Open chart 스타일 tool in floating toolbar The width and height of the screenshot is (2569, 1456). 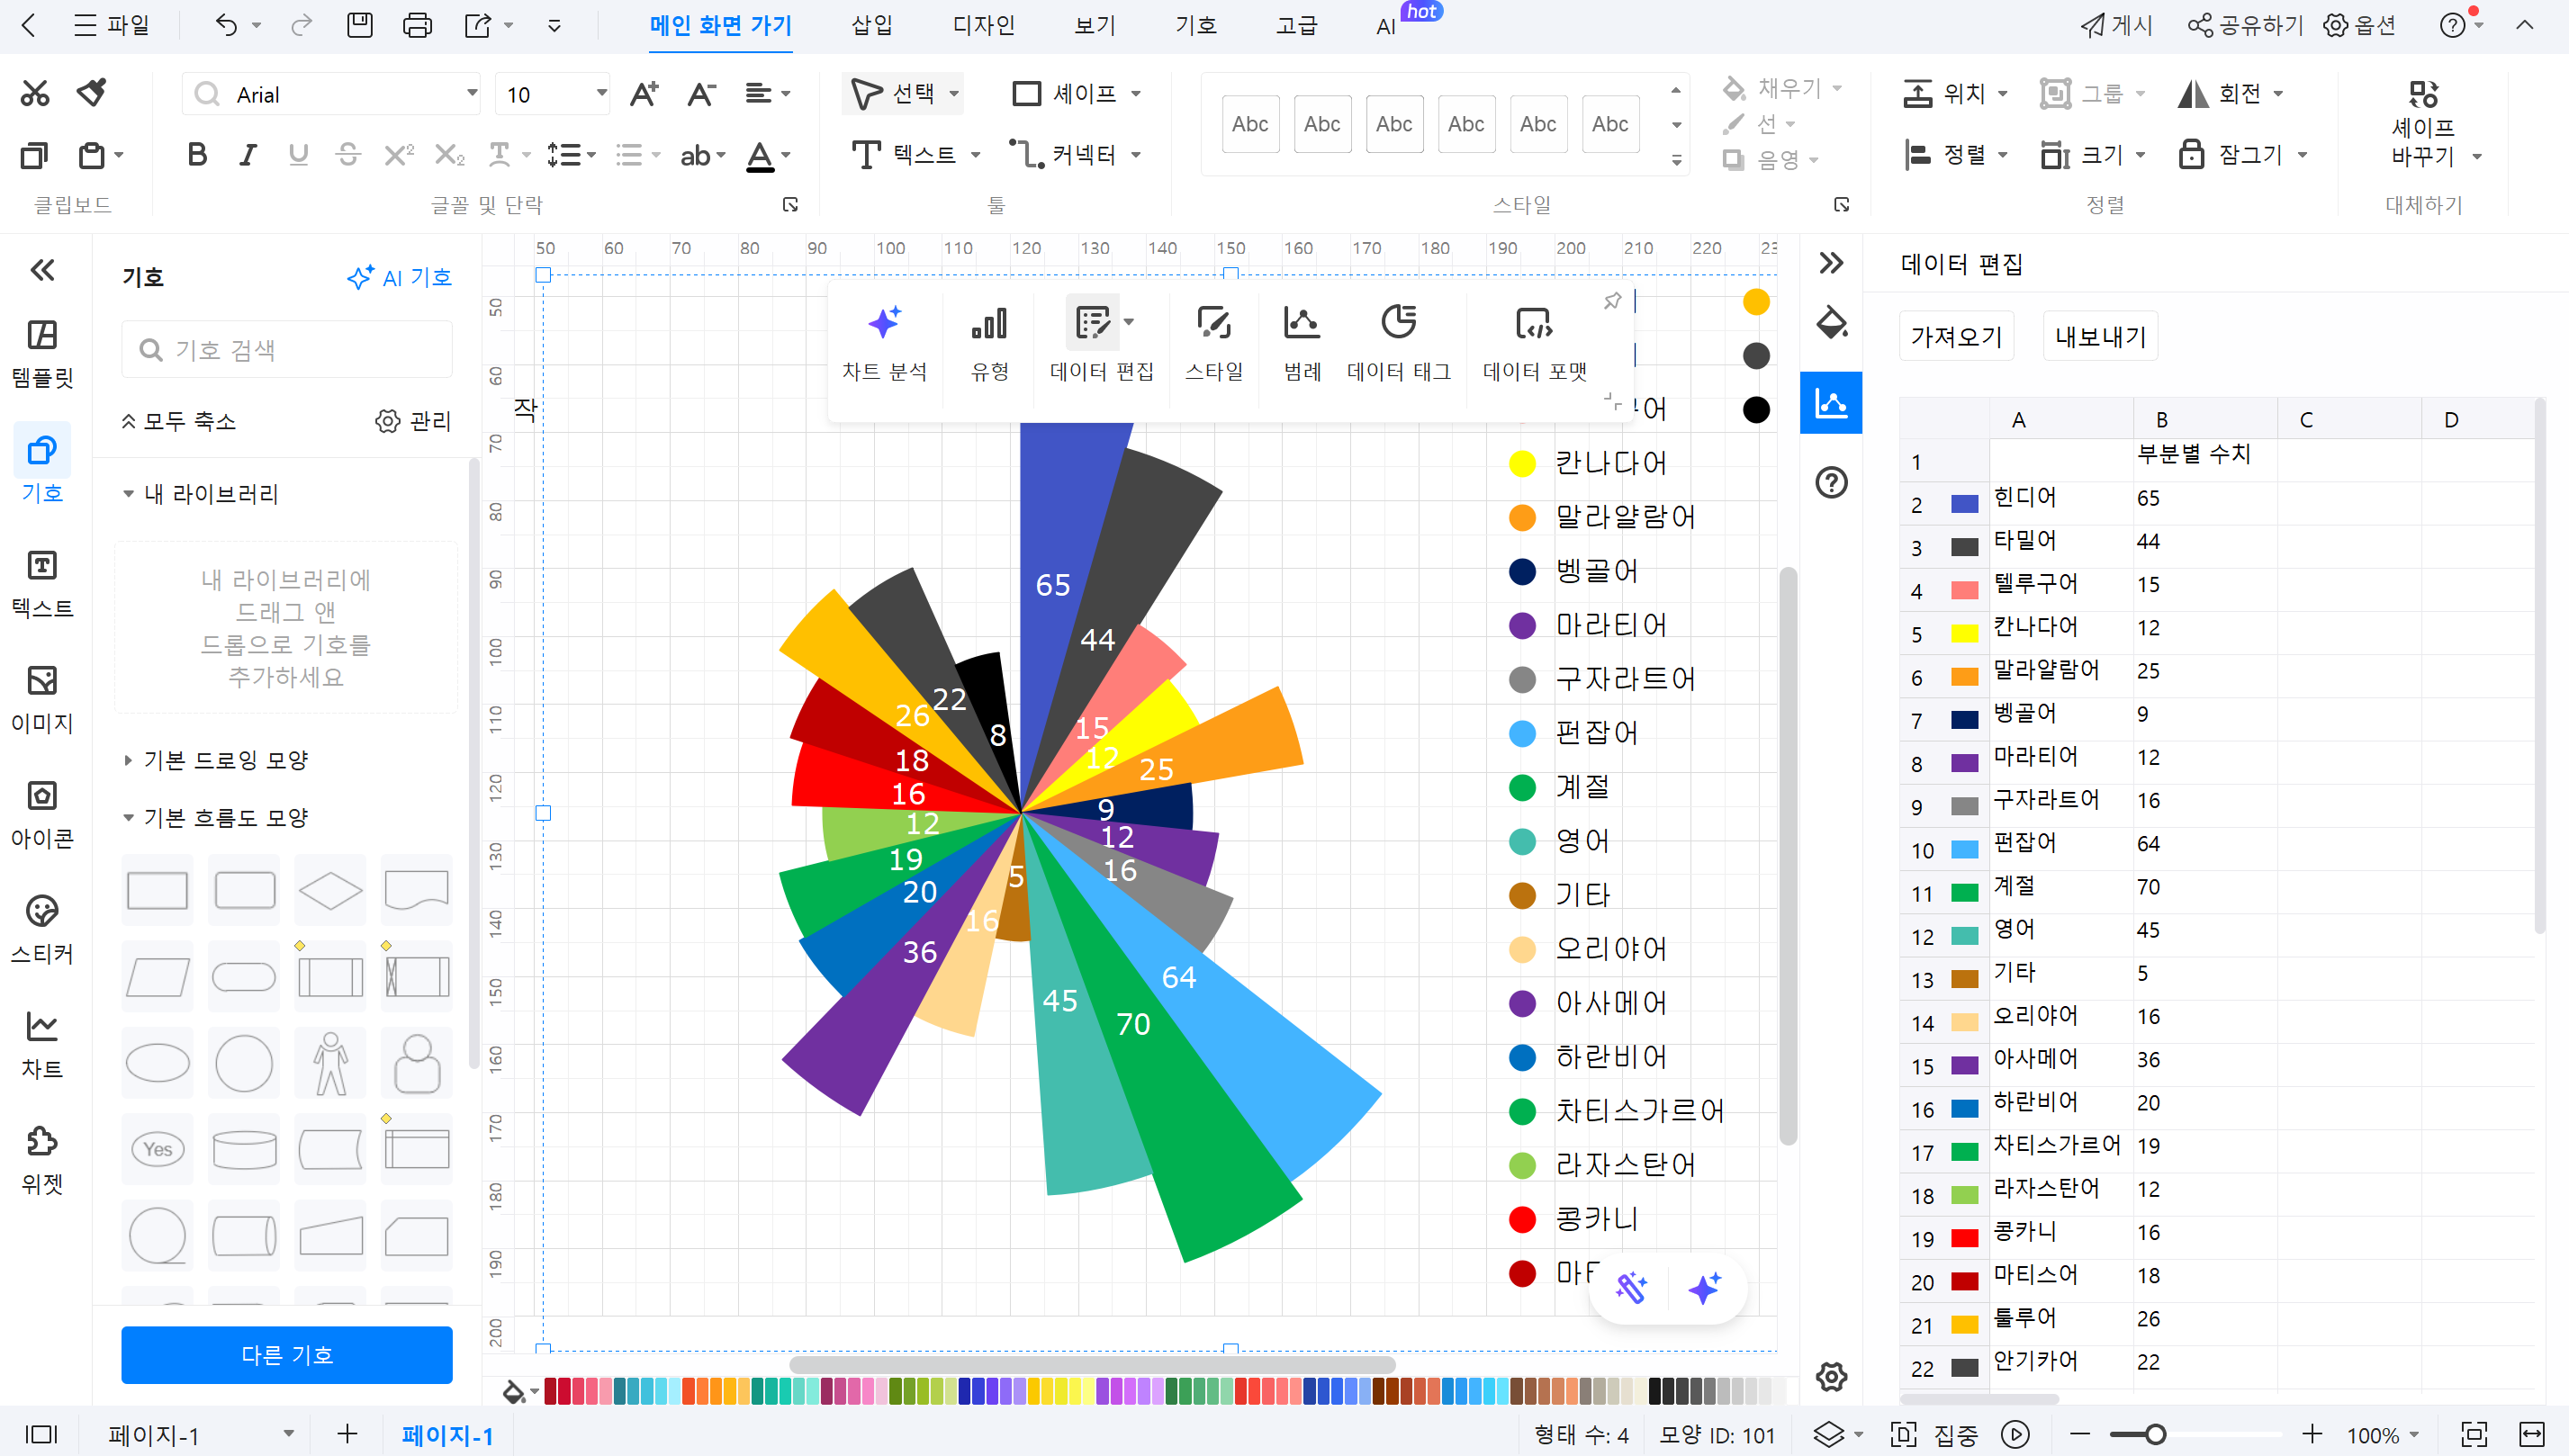click(x=1213, y=344)
